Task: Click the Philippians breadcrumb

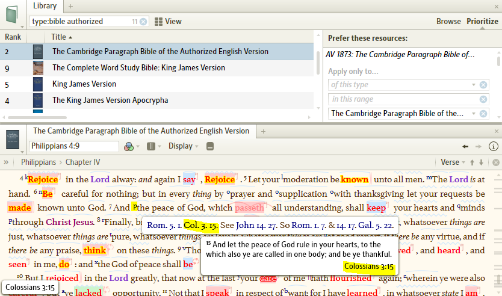Action: click(39, 162)
